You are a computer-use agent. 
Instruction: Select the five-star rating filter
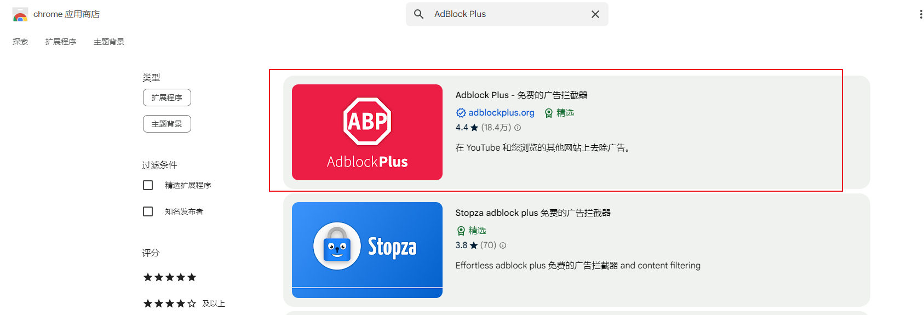pyautogui.click(x=170, y=277)
